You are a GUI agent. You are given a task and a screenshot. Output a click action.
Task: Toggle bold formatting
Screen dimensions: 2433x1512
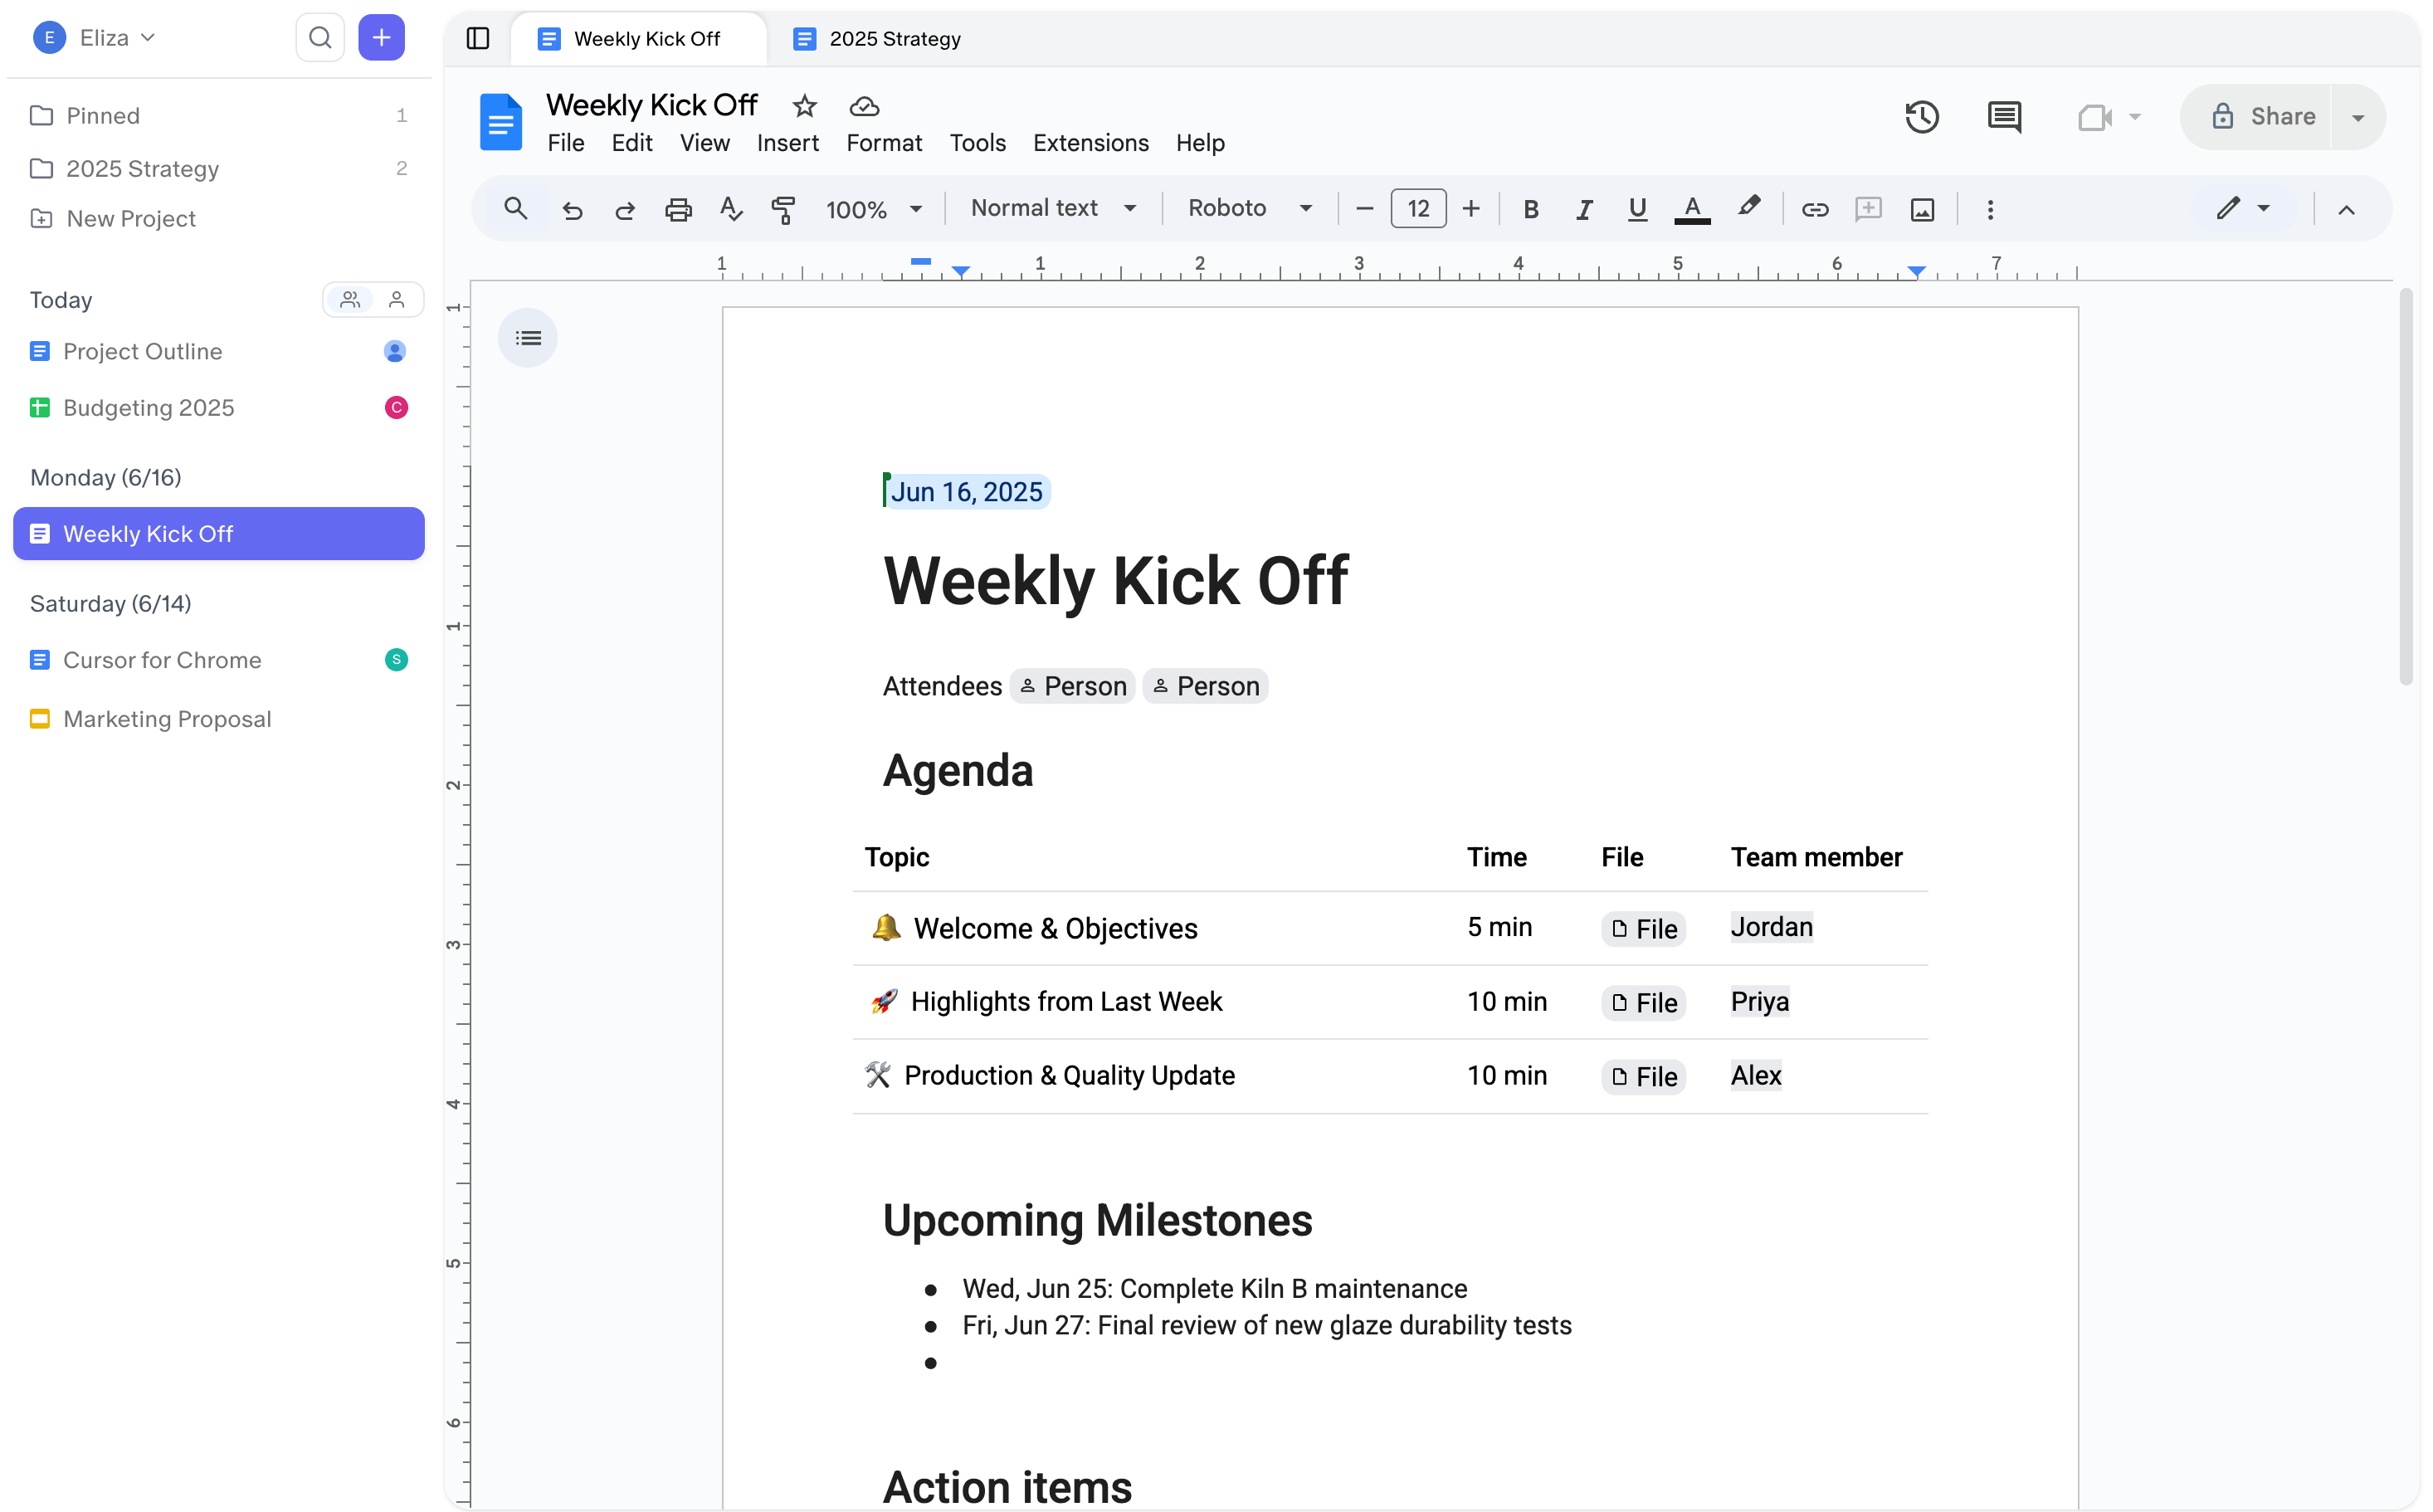click(1531, 209)
